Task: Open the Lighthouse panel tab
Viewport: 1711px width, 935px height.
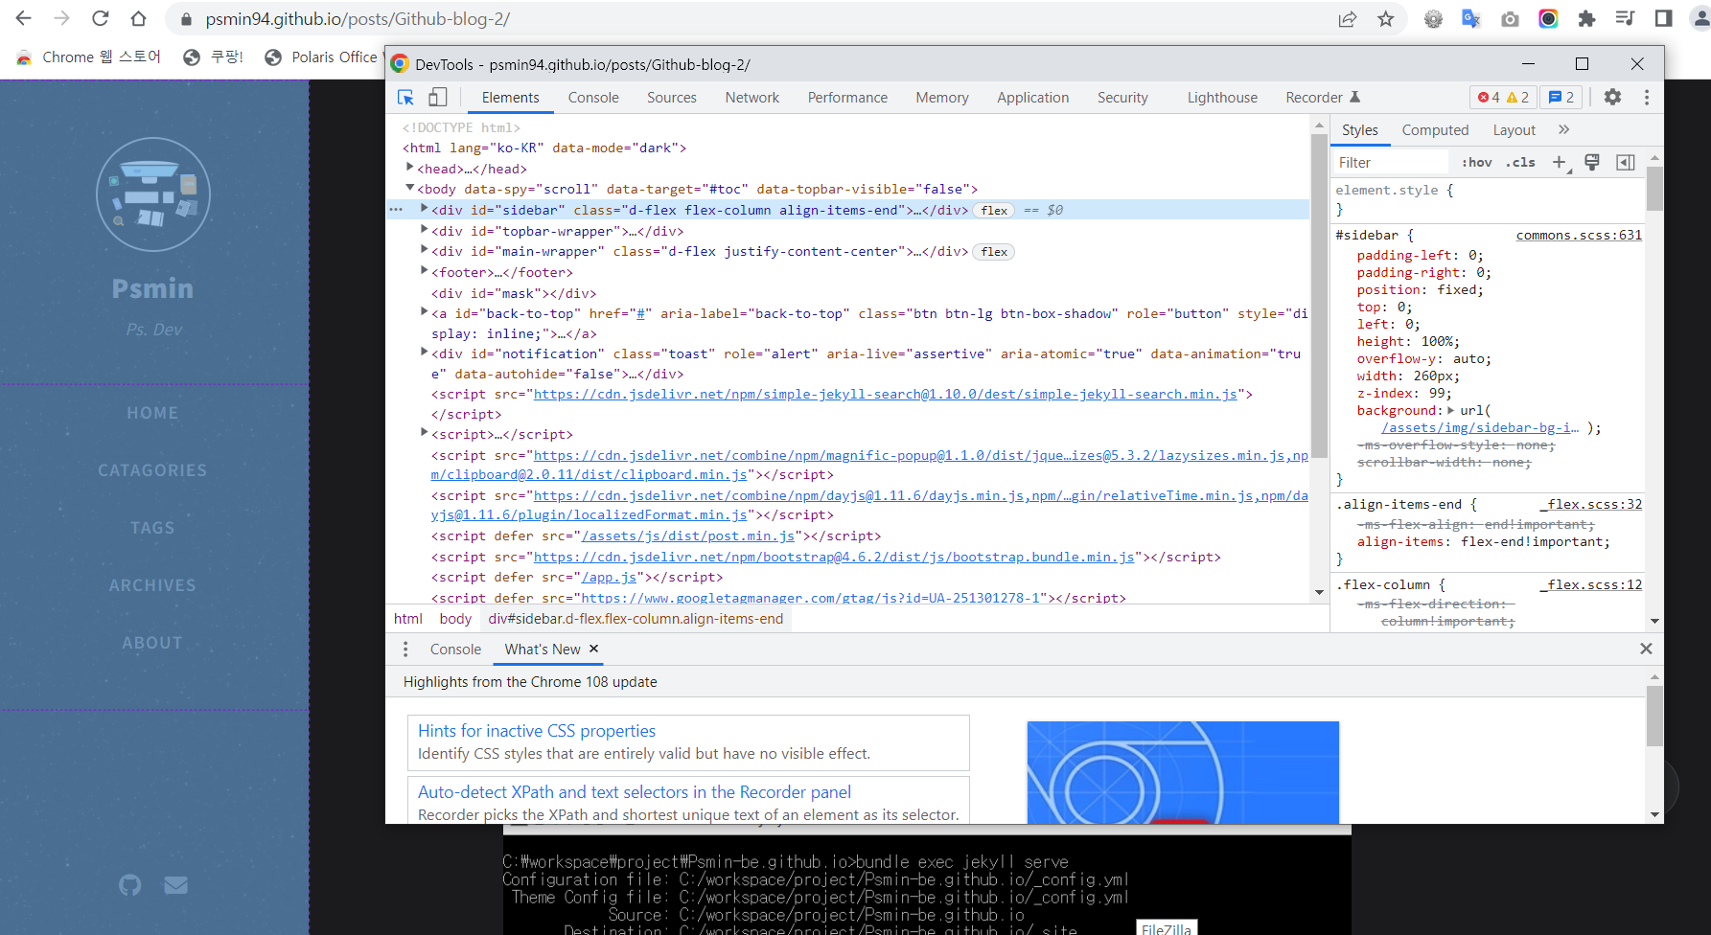Action: (x=1222, y=98)
